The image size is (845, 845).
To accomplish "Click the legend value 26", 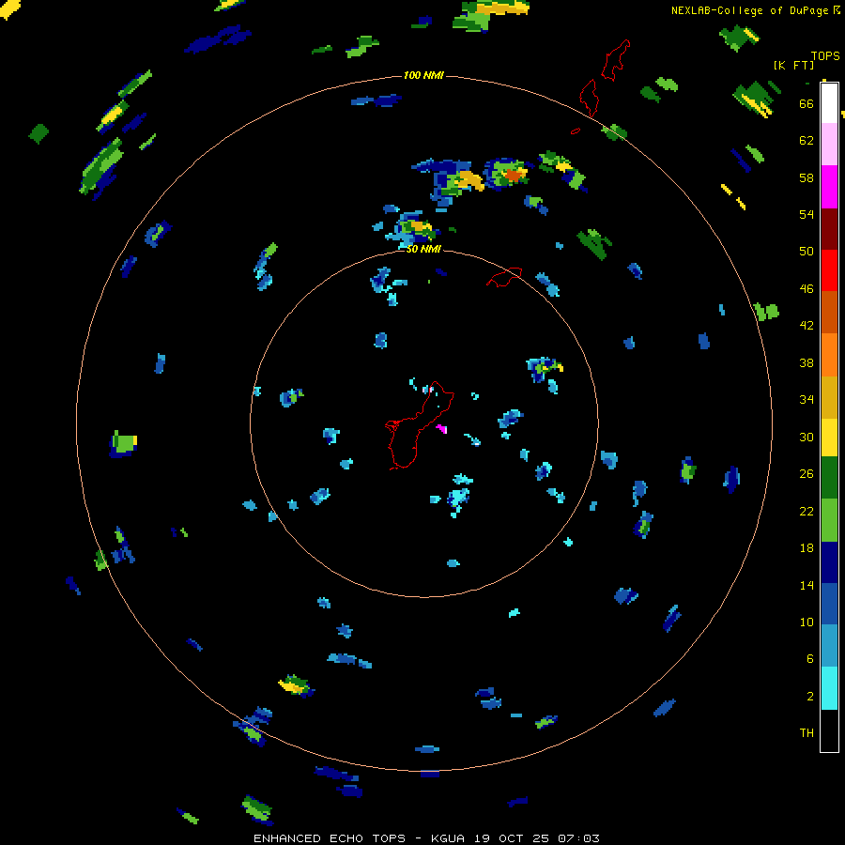I will (x=807, y=474).
